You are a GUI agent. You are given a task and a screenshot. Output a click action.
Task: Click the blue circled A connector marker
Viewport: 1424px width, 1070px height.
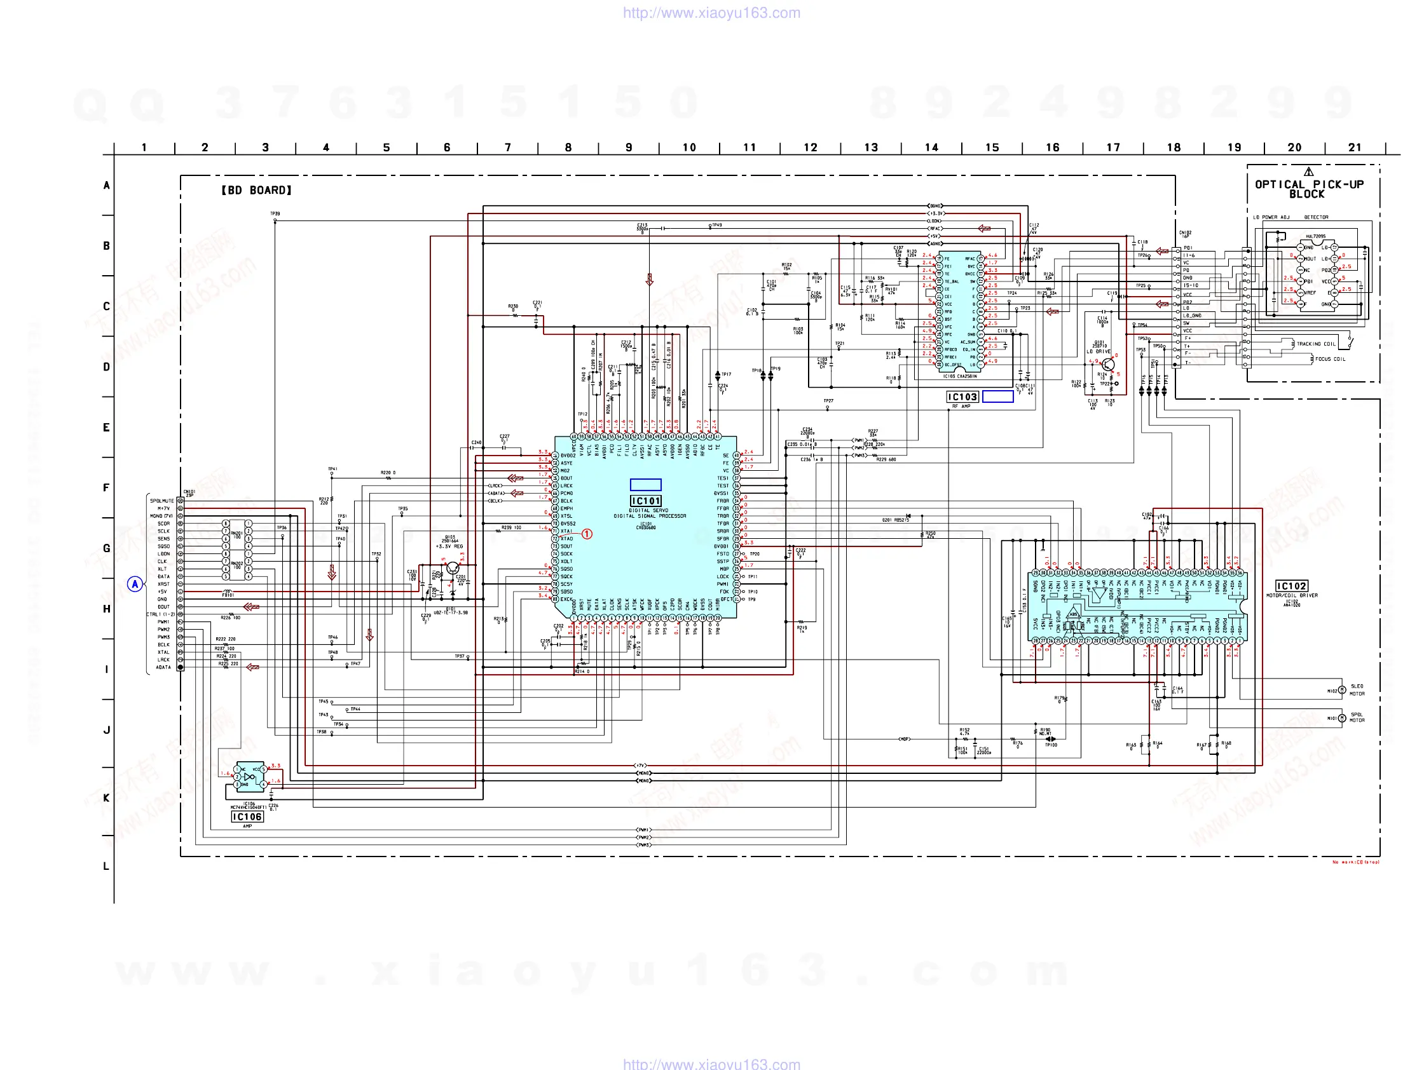[135, 584]
